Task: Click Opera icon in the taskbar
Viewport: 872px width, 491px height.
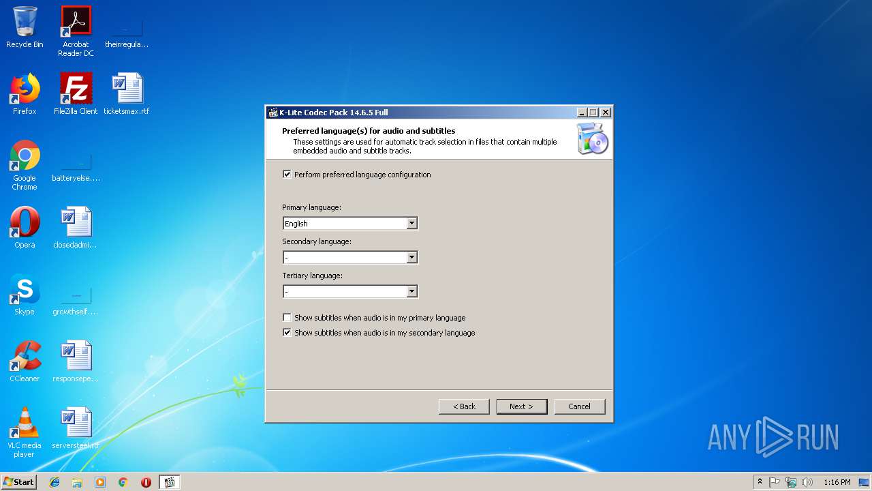Action: click(146, 482)
